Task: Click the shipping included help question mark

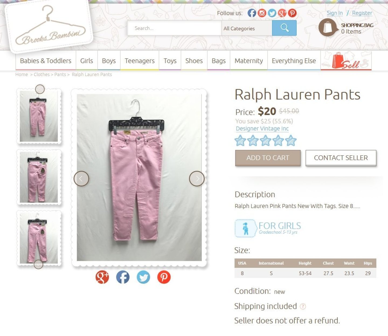Action: 303,306
